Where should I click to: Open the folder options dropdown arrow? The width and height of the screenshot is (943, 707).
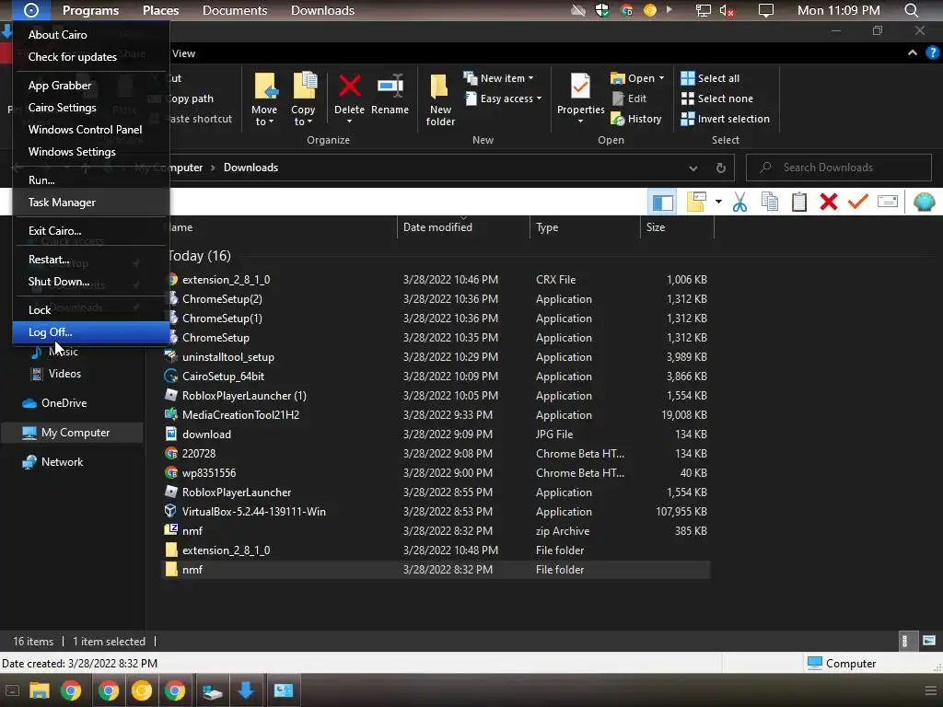(718, 202)
